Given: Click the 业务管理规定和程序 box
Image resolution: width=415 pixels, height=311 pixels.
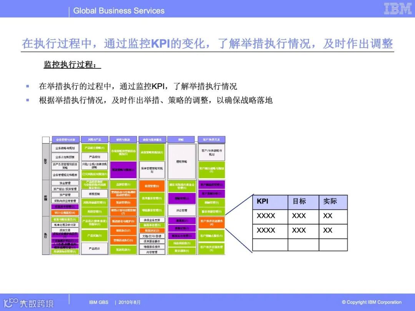Looking at the screenshot, I should pyautogui.click(x=65, y=175).
